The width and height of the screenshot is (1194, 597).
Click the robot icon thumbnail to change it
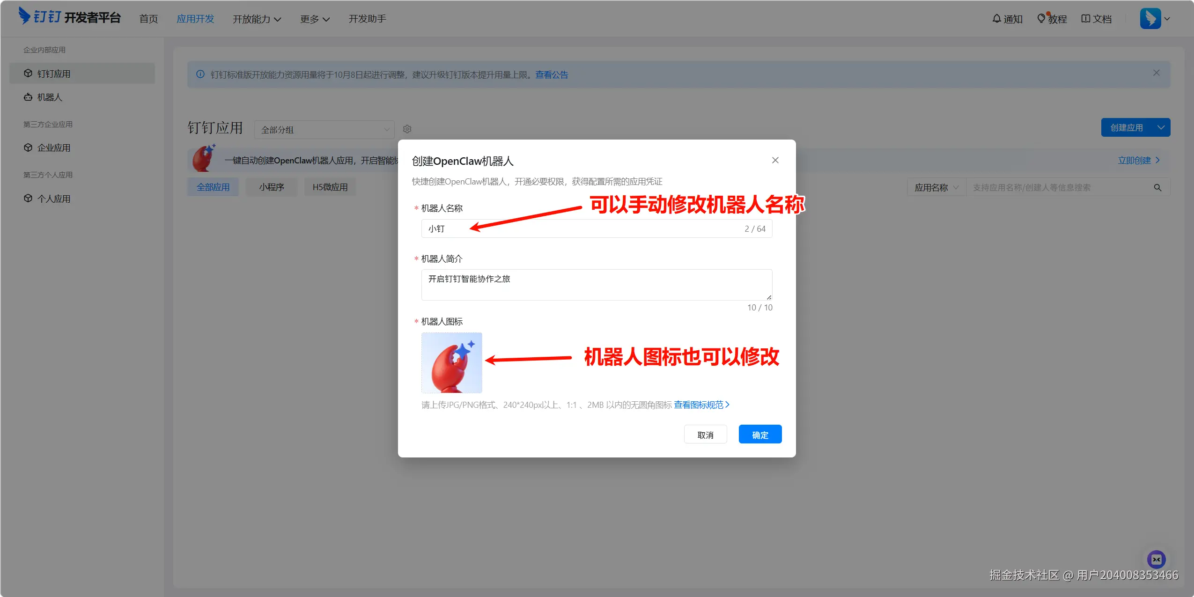(451, 362)
